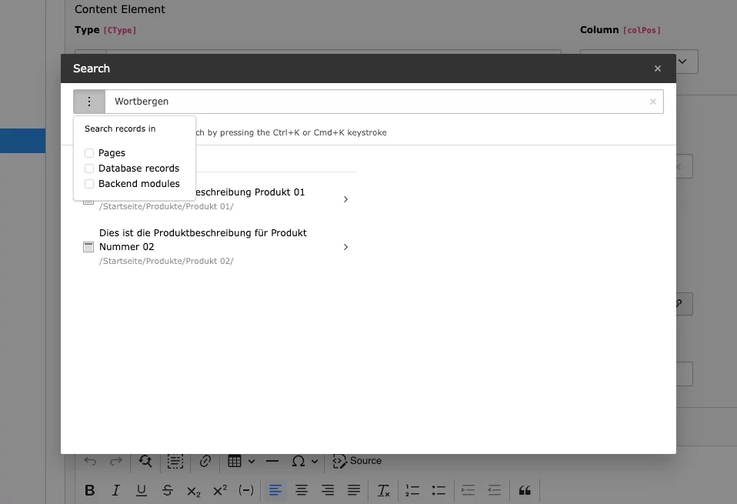Click path /Startseite/Produkte/Produkt 02/
The width and height of the screenshot is (737, 504).
click(166, 261)
